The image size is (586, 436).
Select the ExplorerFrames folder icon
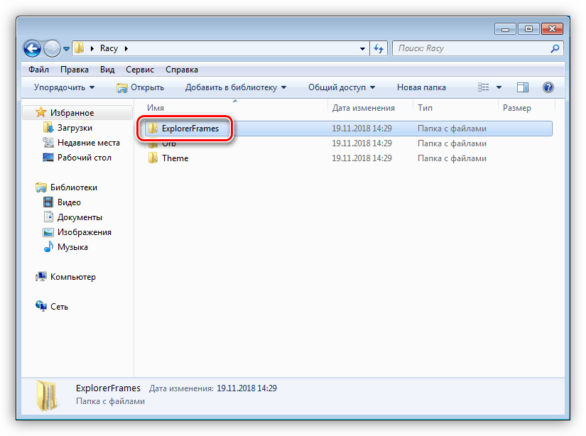point(153,128)
